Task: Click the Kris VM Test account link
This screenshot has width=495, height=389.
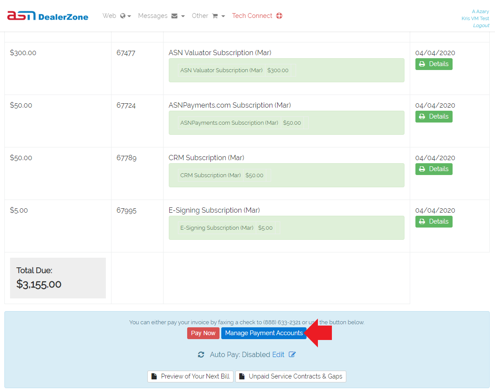Action: 475,18
